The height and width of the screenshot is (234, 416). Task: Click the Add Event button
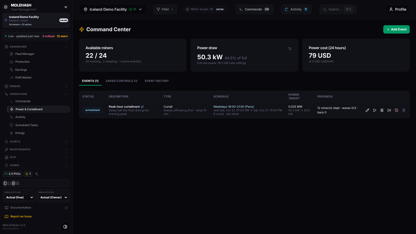[x=396, y=29]
